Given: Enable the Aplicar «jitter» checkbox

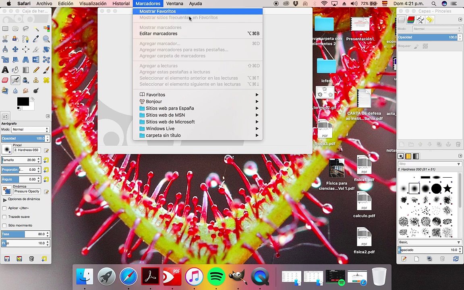Looking at the screenshot, I should [4, 208].
